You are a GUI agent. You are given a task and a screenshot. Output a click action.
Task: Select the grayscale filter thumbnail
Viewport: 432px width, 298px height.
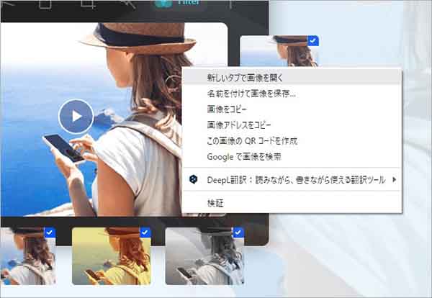point(204,256)
